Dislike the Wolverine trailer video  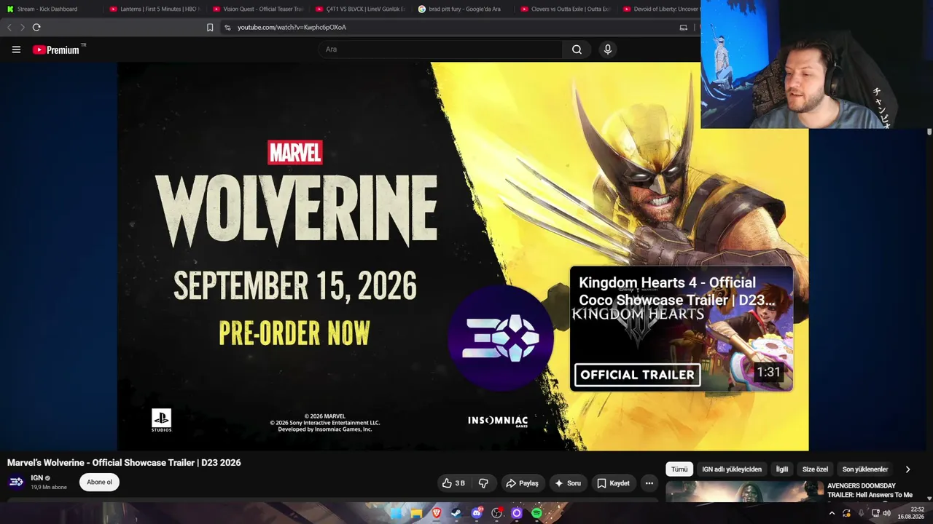pos(483,483)
